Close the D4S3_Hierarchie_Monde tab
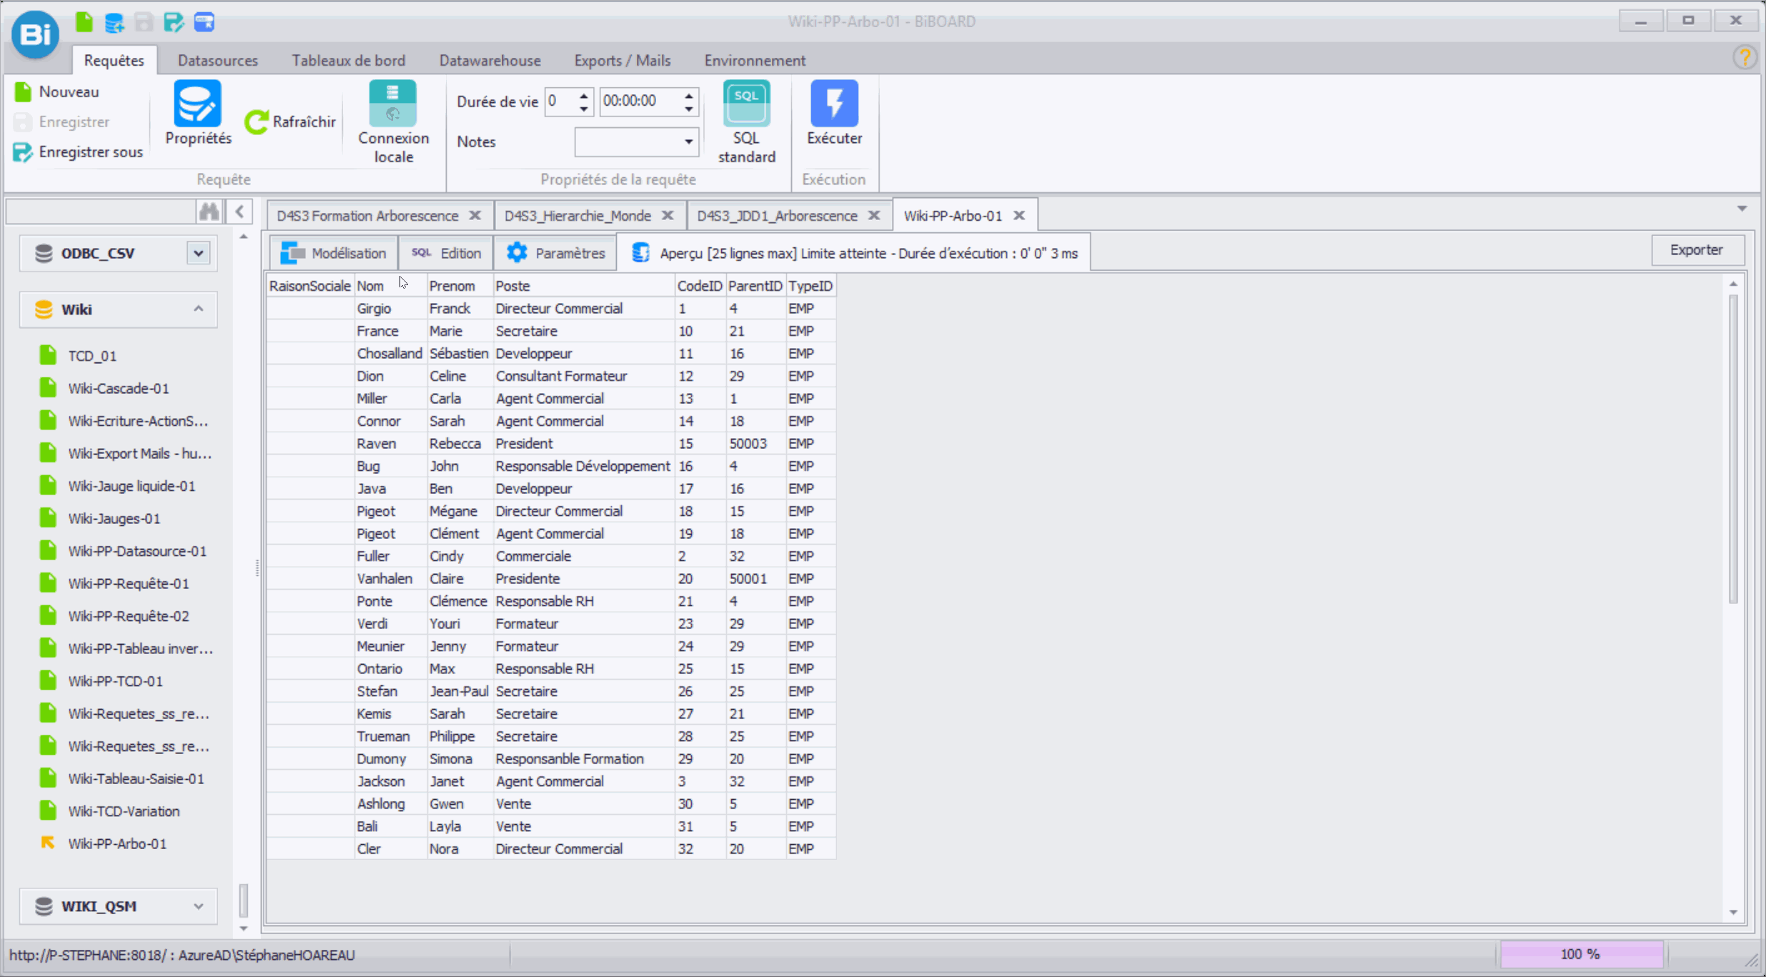The image size is (1766, 977). [x=668, y=215]
